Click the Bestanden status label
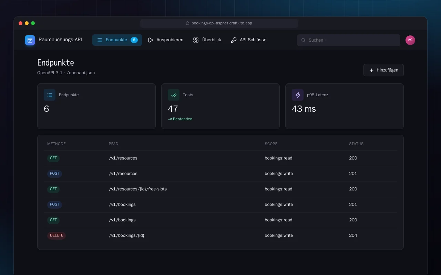441x275 pixels. (183, 119)
